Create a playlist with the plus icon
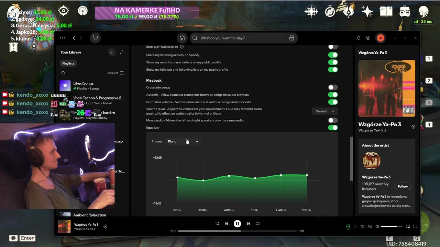The height and width of the screenshot is (247, 440). [112, 52]
